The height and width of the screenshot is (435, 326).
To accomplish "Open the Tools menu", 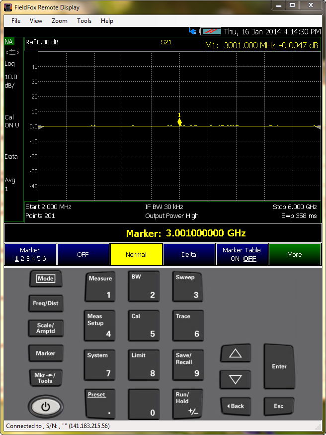I will (84, 21).
